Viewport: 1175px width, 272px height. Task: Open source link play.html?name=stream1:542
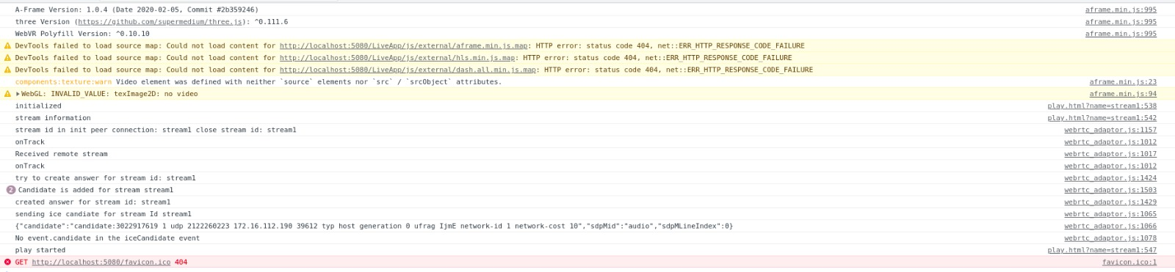(x=1102, y=118)
